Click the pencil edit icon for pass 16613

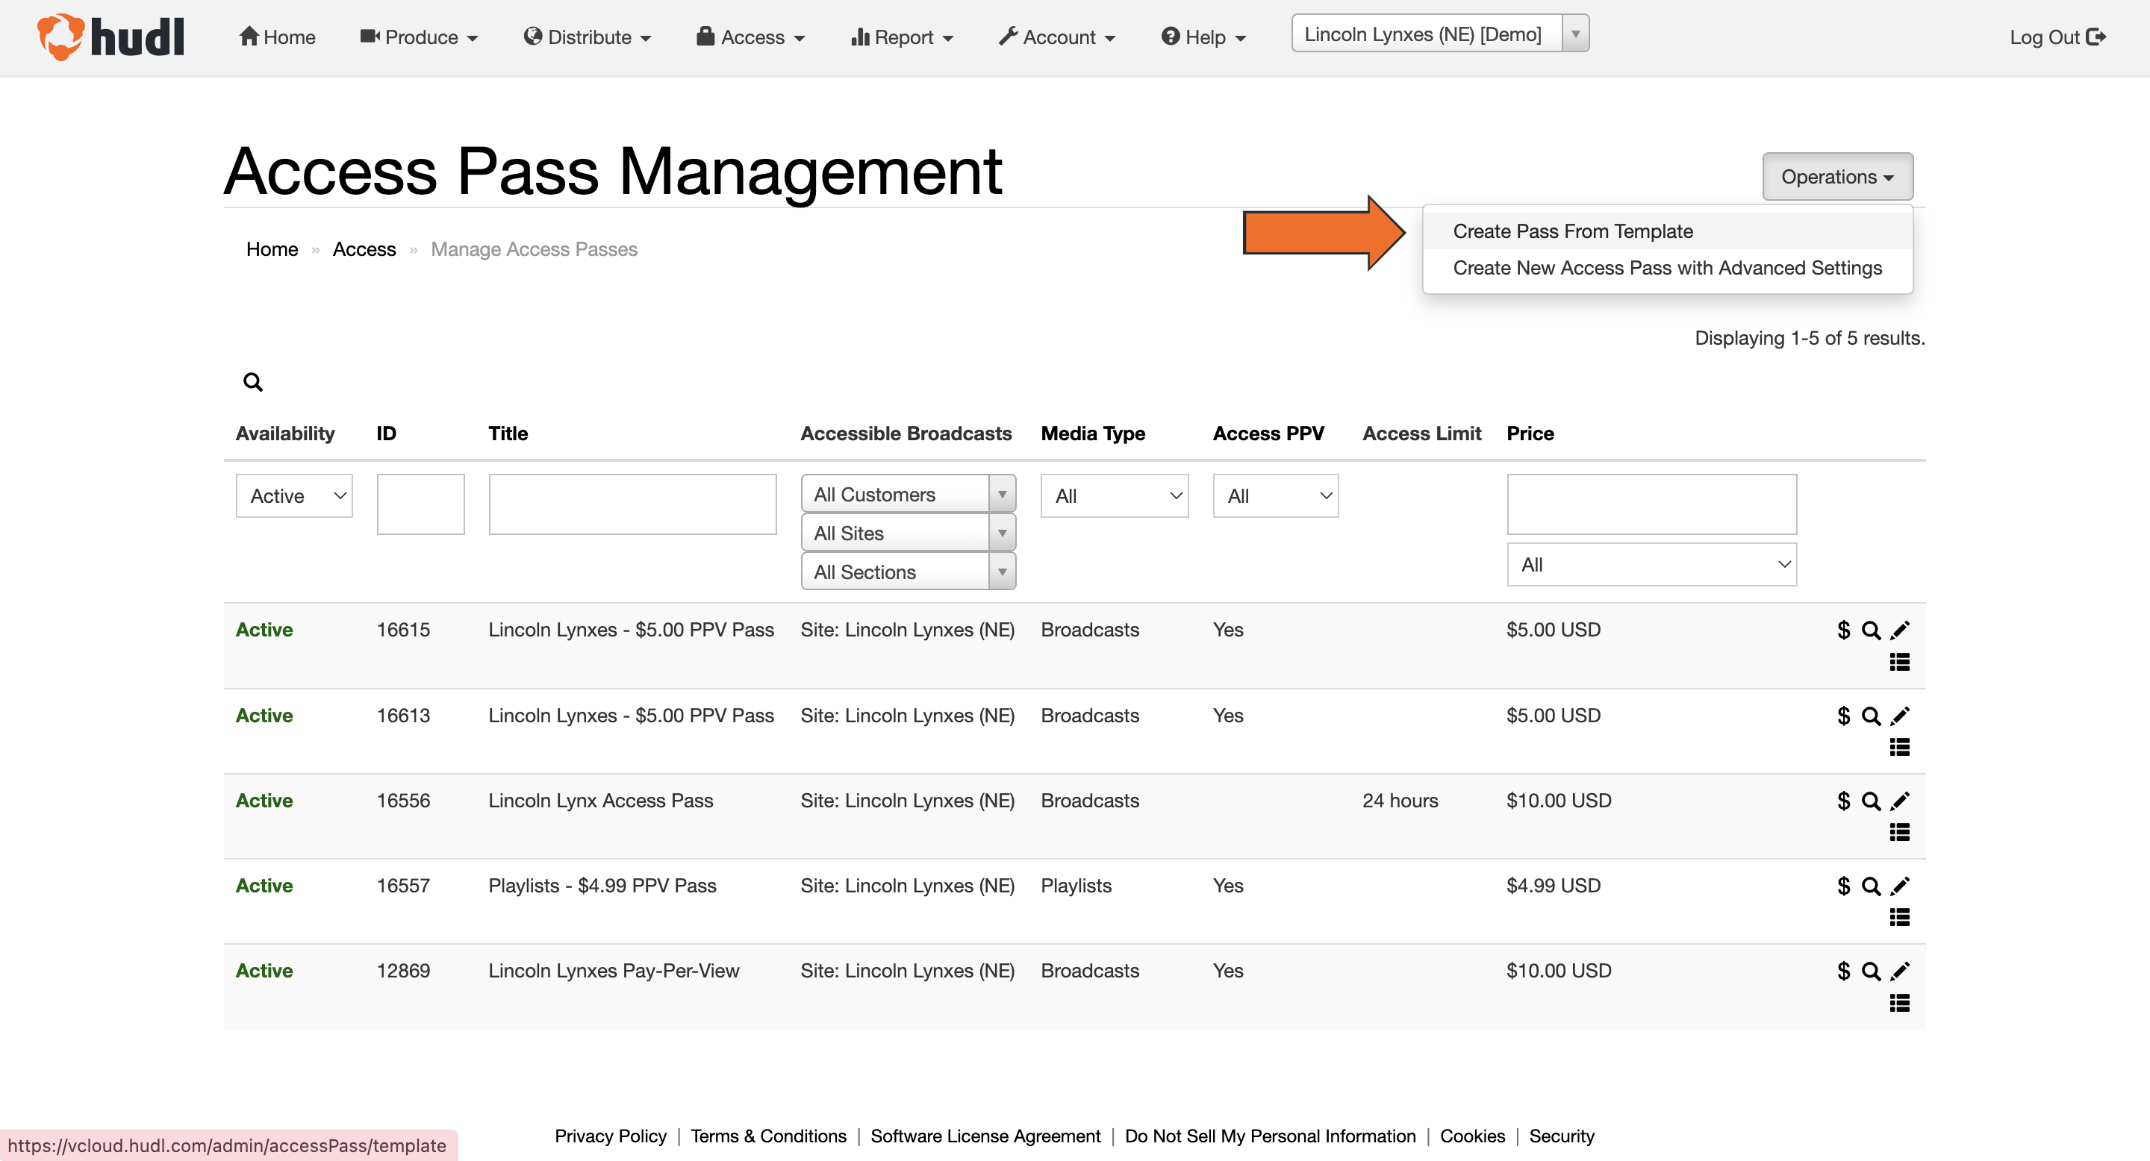(1900, 716)
